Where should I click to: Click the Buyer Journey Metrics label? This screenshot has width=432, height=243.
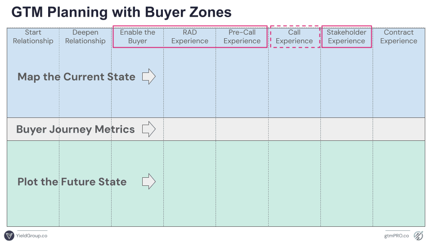click(x=75, y=130)
